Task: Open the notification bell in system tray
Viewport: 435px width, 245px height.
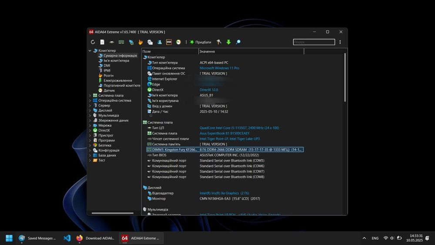Action: (x=427, y=238)
